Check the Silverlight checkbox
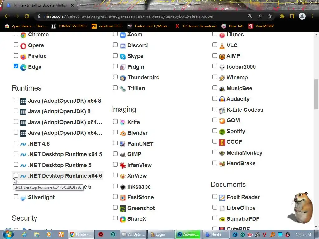 click(16, 197)
